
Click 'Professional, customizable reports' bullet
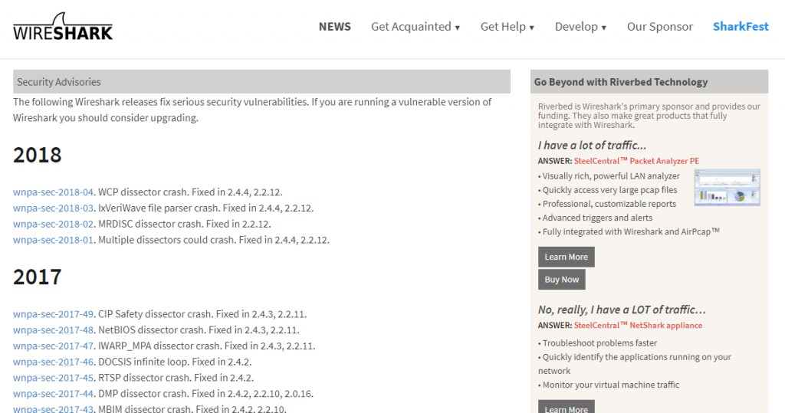609,205
